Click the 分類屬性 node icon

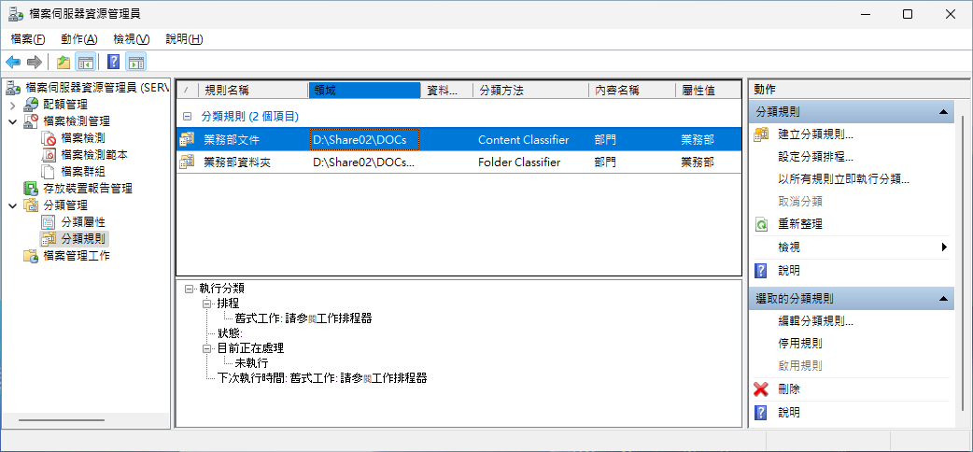point(49,221)
